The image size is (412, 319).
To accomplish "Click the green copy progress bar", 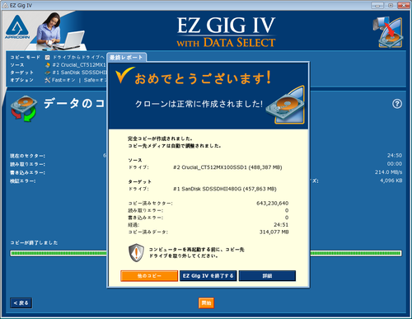I will (206, 253).
